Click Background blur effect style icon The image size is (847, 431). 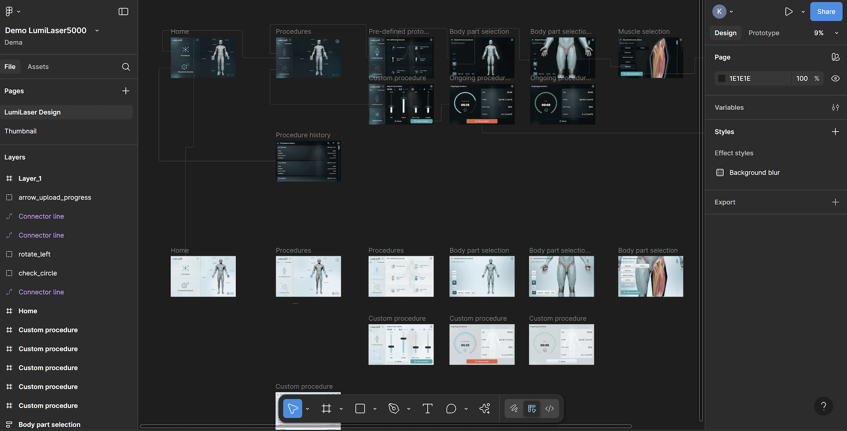click(x=720, y=172)
